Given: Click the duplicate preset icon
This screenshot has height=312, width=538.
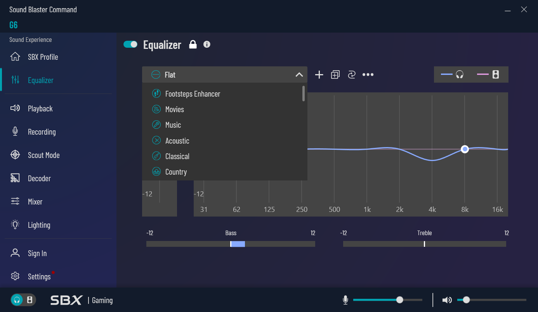Looking at the screenshot, I should [x=335, y=75].
